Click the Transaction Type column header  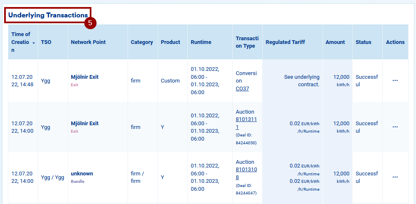(x=247, y=42)
